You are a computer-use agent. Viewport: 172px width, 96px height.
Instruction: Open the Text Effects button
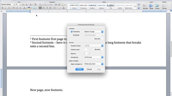tap(34, 8)
